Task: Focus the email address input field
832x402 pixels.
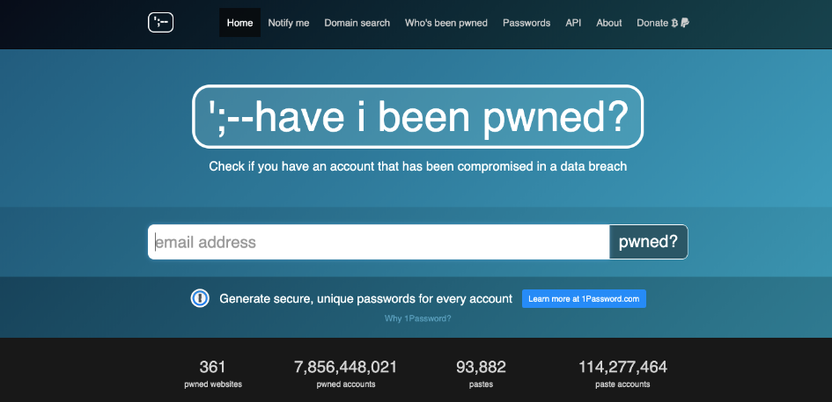Action: click(x=379, y=242)
